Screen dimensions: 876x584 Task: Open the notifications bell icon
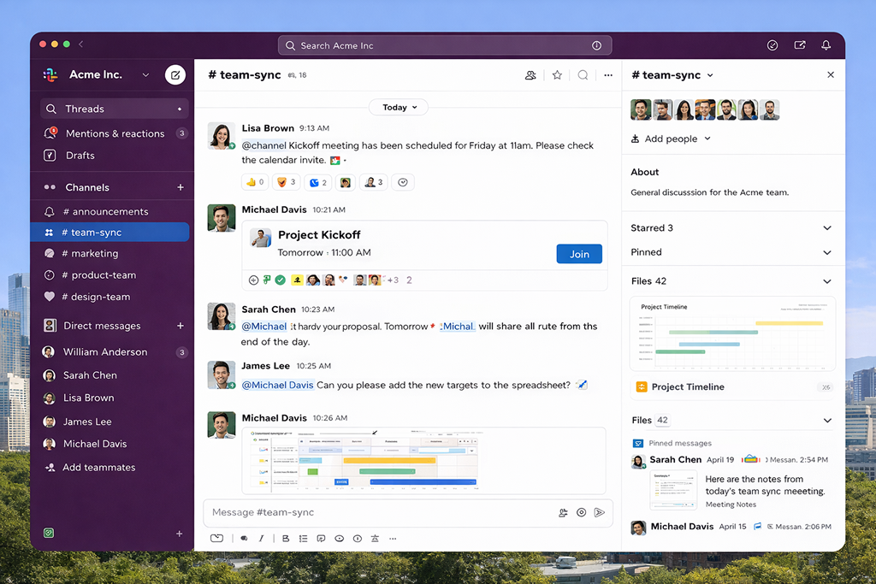[x=826, y=45]
